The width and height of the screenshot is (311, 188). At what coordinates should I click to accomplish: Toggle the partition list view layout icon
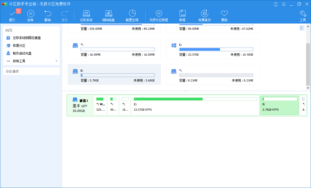[302, 28]
